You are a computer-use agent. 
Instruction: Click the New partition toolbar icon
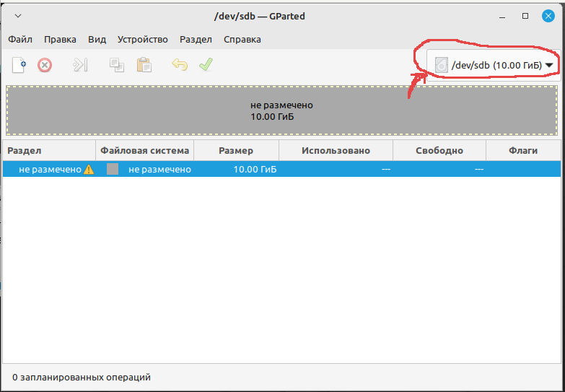(x=19, y=65)
